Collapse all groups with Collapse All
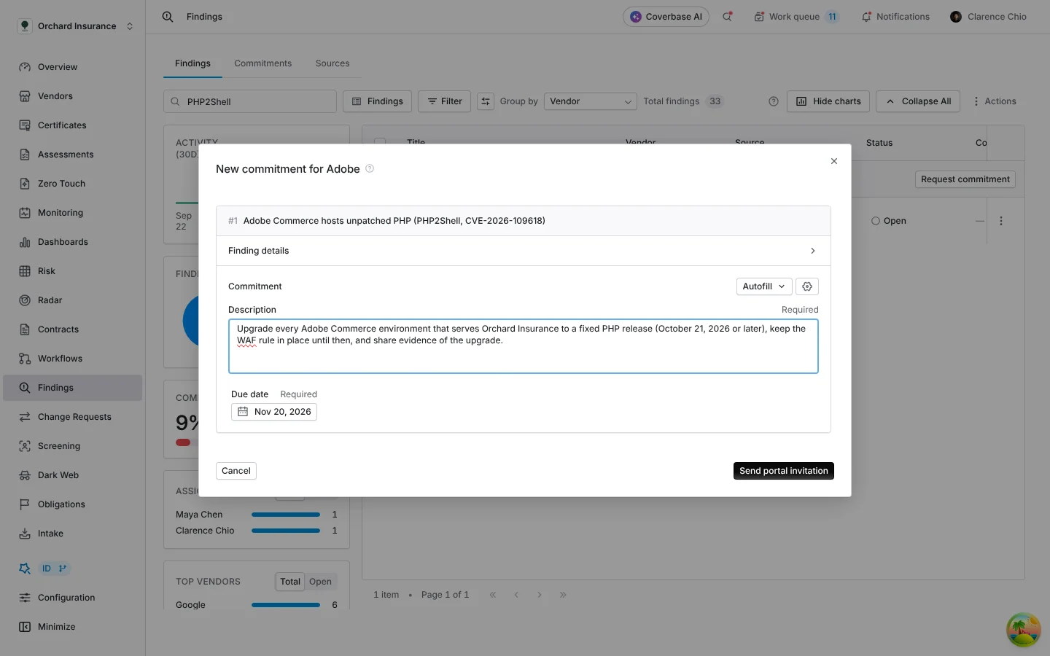1050x656 pixels. [x=918, y=101]
